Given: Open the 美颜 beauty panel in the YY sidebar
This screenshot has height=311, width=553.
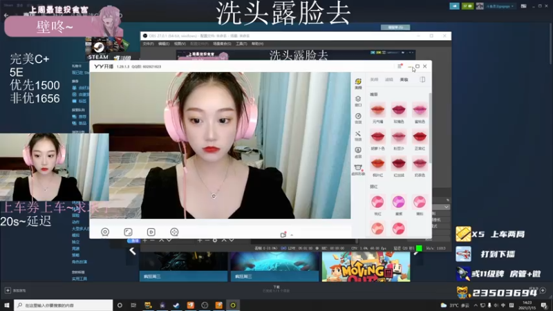Looking at the screenshot, I should (358, 84).
